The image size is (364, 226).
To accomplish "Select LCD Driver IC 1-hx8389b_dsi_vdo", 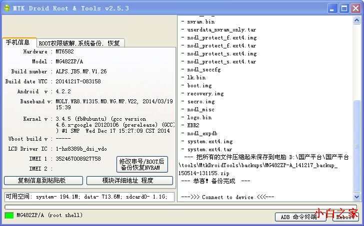I will [x=81, y=149].
